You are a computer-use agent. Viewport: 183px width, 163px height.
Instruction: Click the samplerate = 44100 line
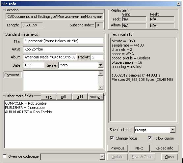point(128,45)
